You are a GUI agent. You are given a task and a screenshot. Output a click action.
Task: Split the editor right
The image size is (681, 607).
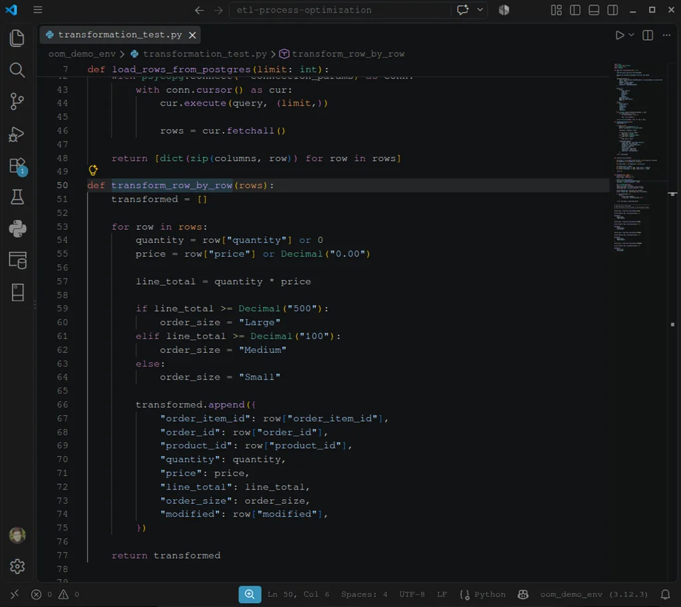(x=648, y=35)
